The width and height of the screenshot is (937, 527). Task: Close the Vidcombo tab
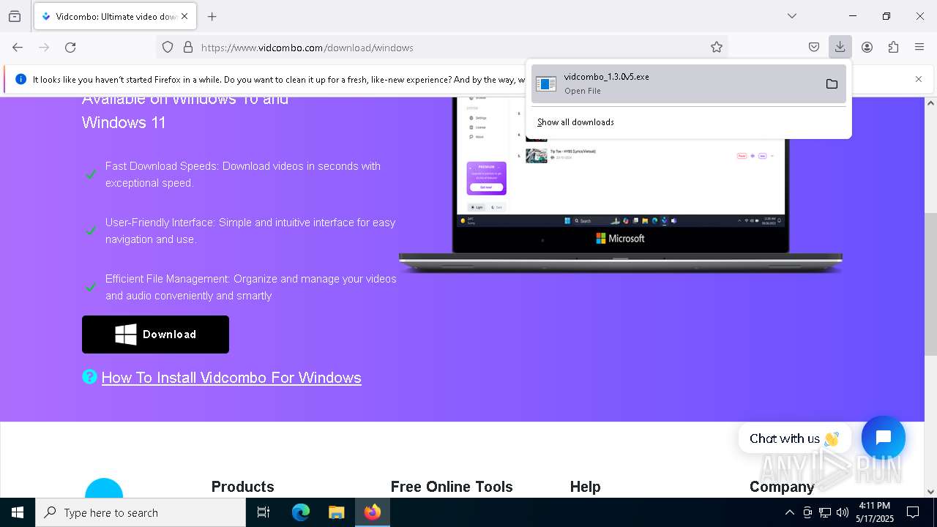click(184, 16)
